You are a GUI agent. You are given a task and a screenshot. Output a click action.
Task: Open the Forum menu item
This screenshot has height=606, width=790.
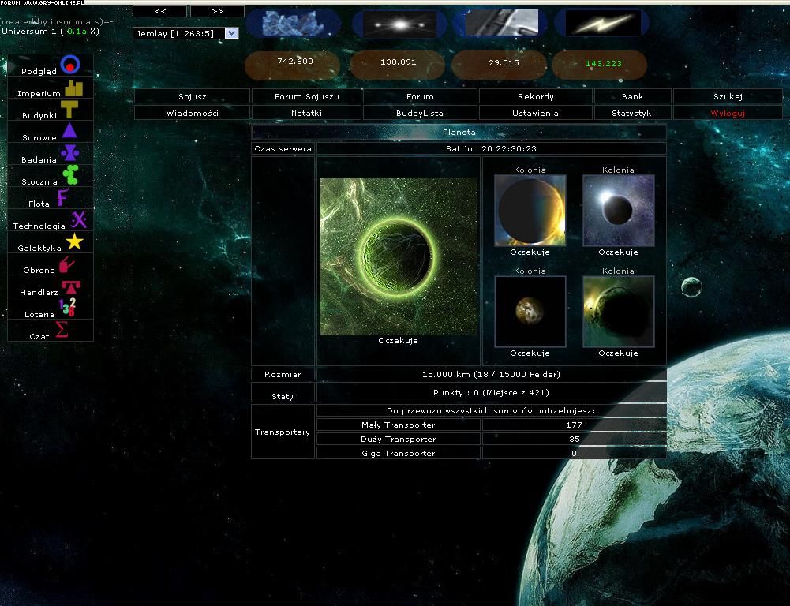coord(420,96)
